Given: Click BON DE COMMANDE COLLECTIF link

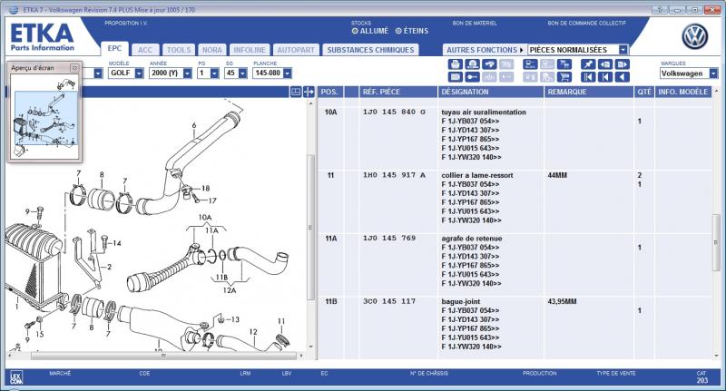Looking at the screenshot, I should 586,23.
